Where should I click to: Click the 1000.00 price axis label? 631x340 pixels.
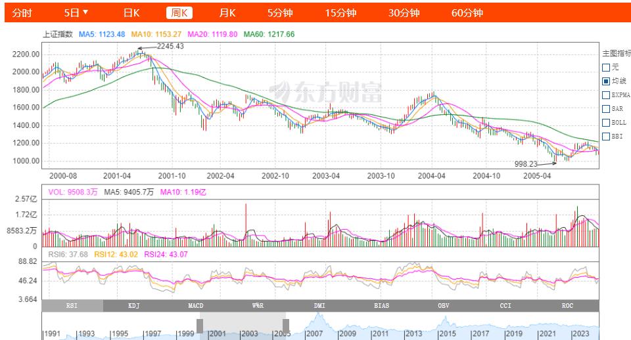click(26, 161)
